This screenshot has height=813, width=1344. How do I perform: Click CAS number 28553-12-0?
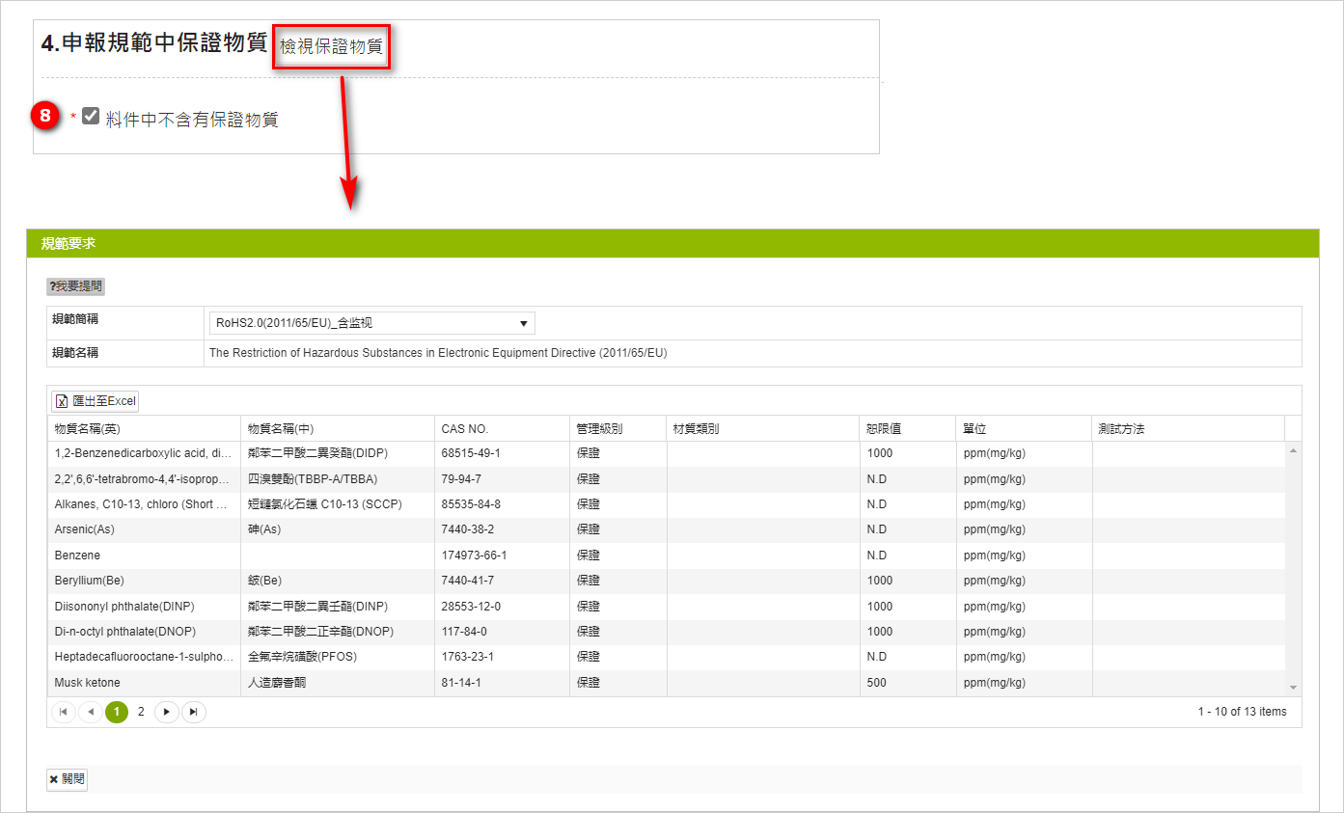pyautogui.click(x=471, y=607)
